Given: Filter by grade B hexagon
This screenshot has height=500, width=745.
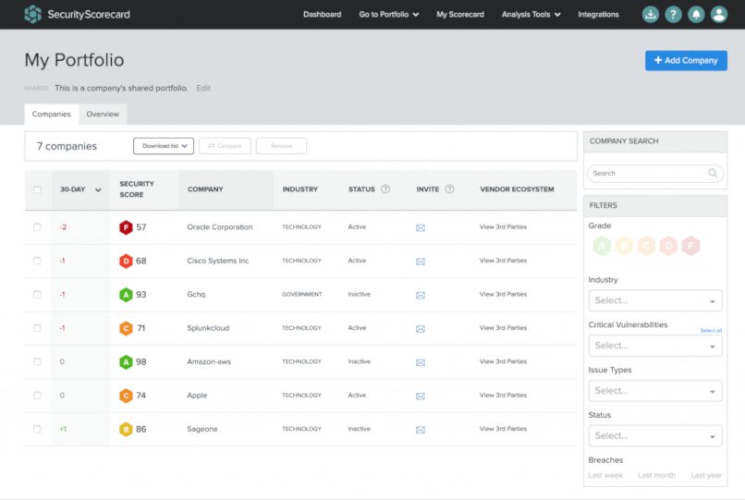Looking at the screenshot, I should click(x=624, y=246).
